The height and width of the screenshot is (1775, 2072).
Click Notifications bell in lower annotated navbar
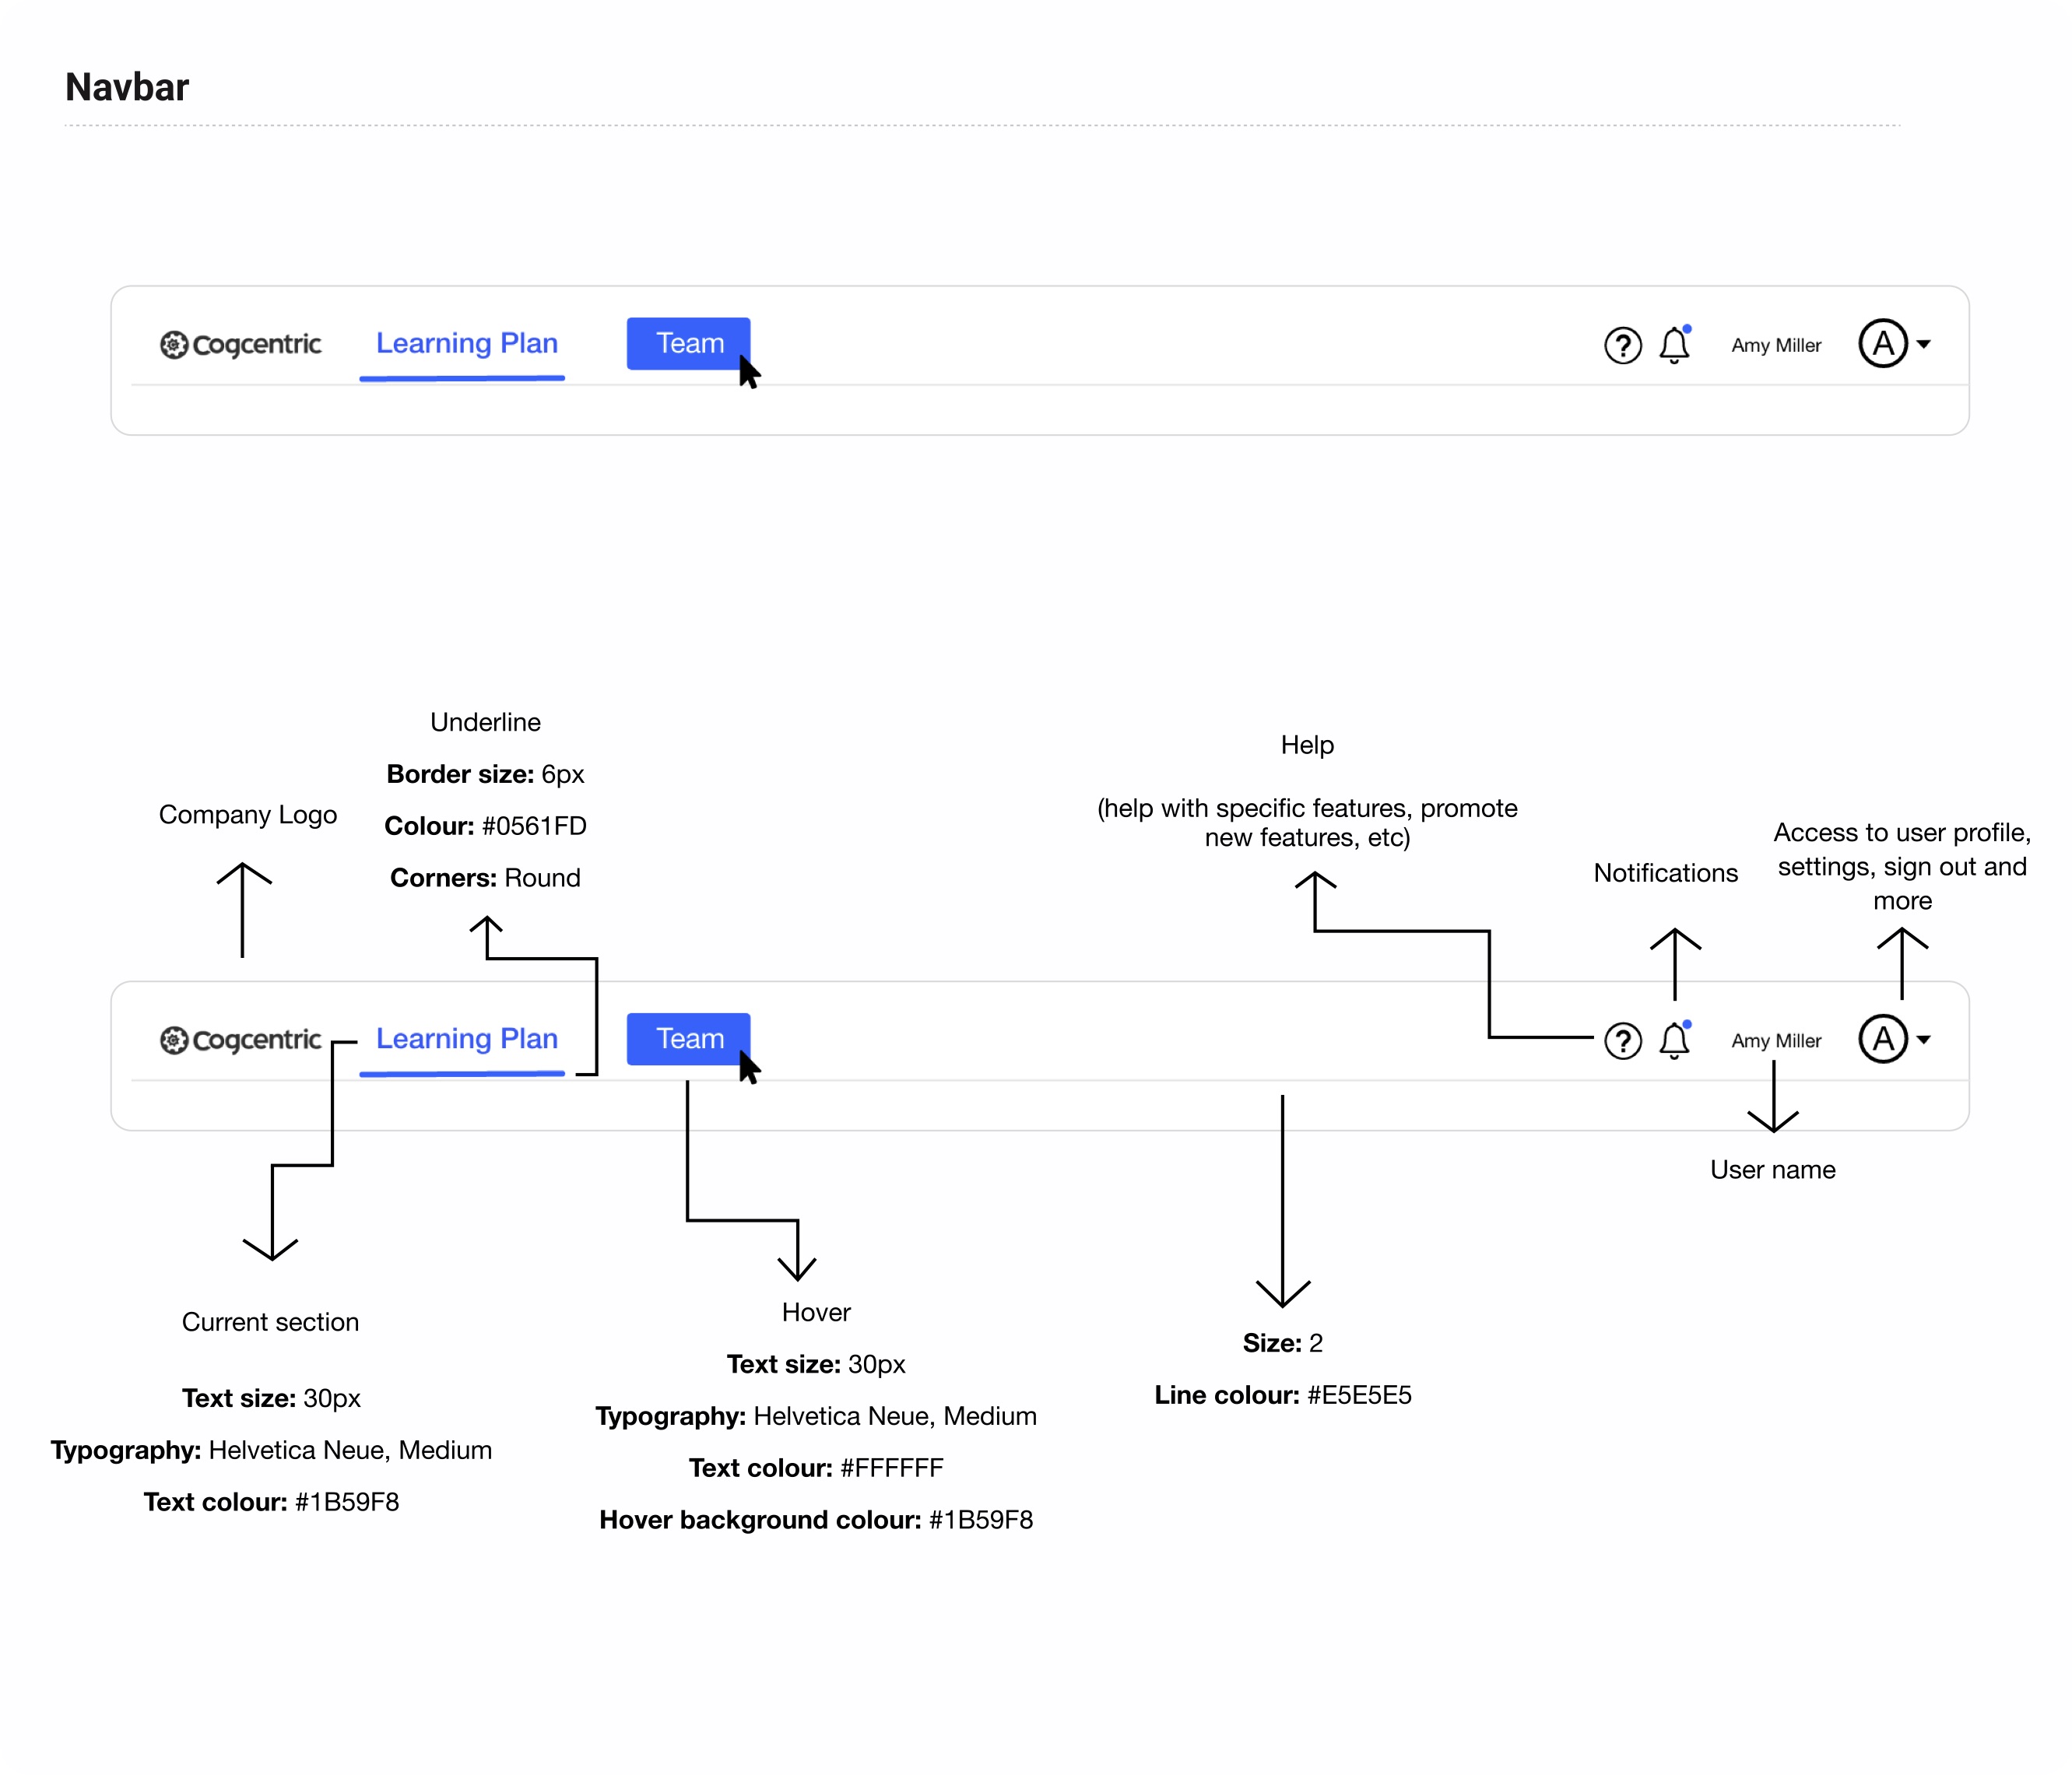pyautogui.click(x=1674, y=1040)
